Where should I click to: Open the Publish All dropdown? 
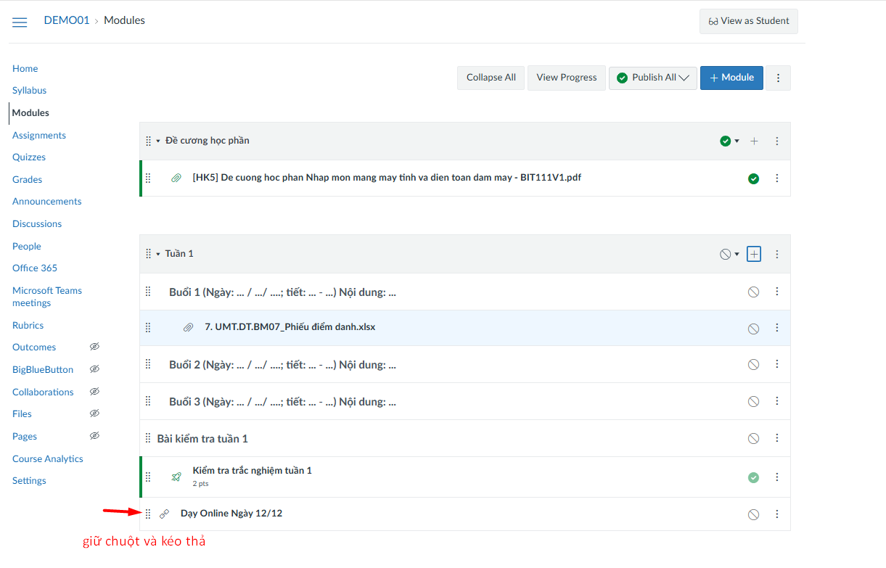(x=653, y=78)
